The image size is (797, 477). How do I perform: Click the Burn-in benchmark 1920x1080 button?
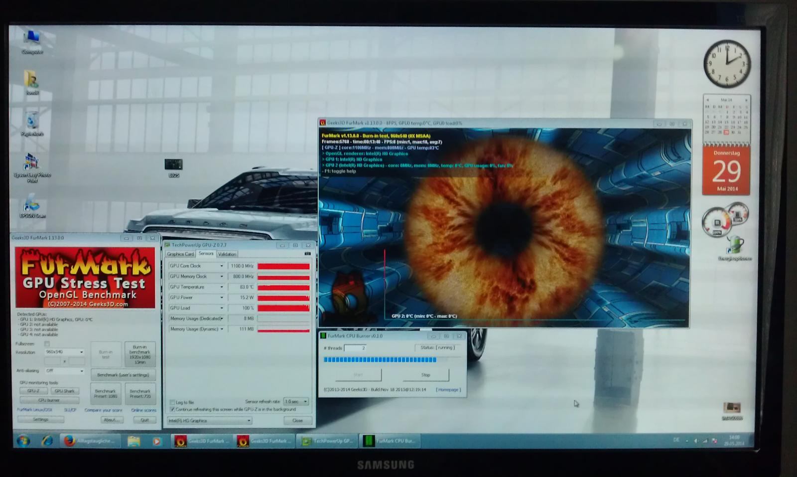point(140,354)
